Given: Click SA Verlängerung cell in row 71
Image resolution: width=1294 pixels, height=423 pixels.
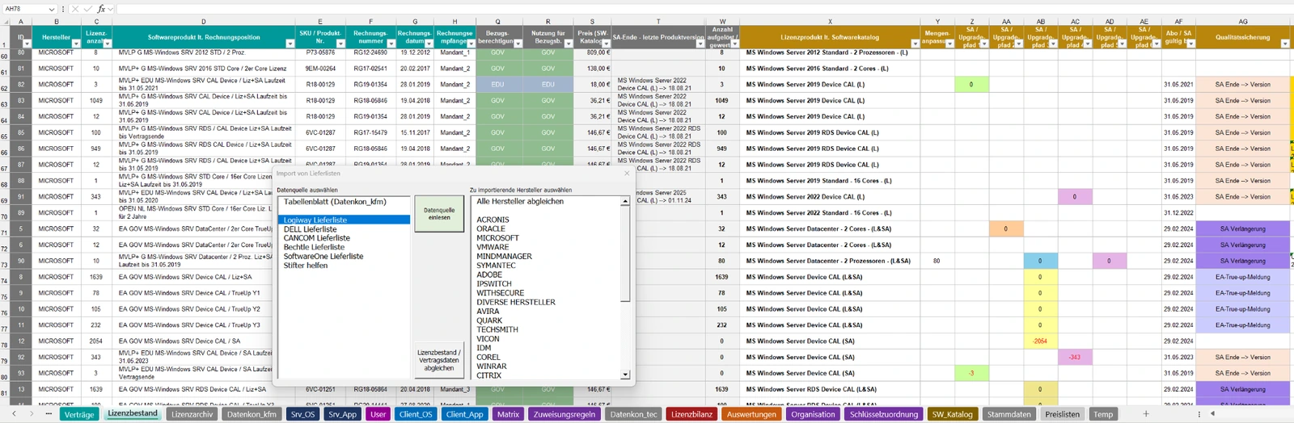Looking at the screenshot, I should [1243, 229].
